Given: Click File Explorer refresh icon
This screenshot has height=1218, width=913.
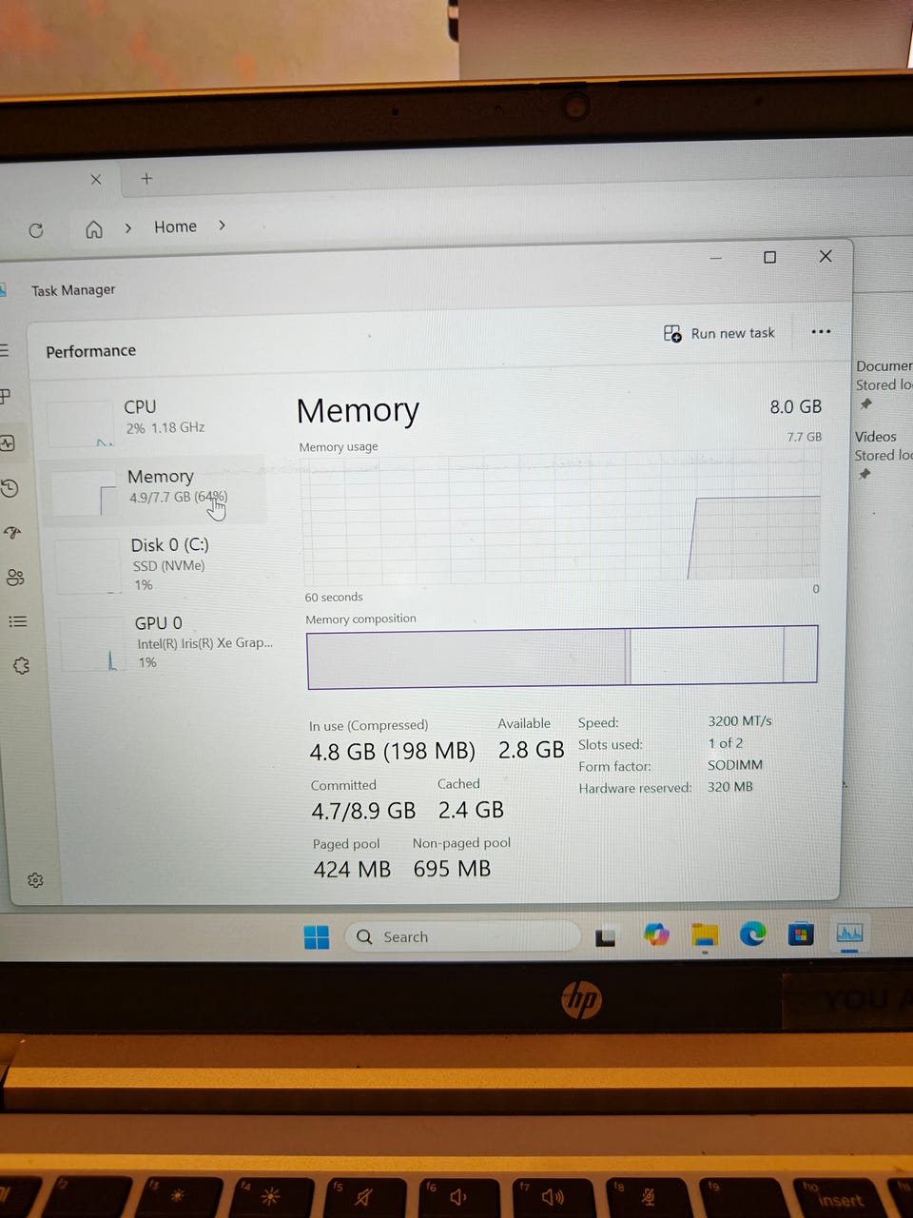Looking at the screenshot, I should point(36,230).
